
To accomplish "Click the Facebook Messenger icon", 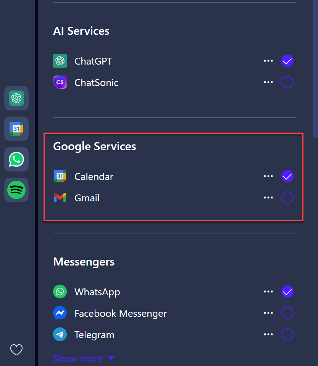I will [x=60, y=313].
